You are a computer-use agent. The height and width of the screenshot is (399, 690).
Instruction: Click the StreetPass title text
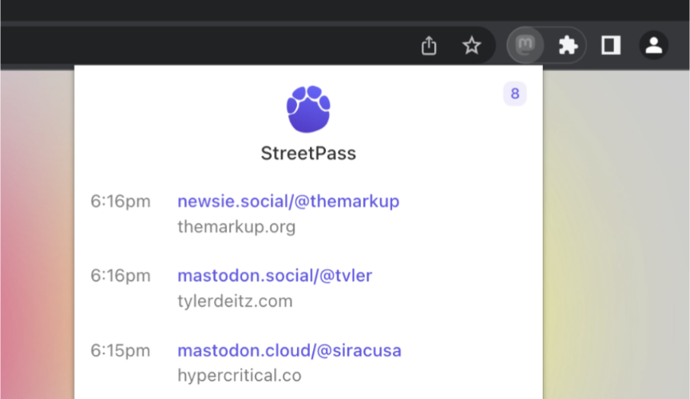click(x=308, y=154)
